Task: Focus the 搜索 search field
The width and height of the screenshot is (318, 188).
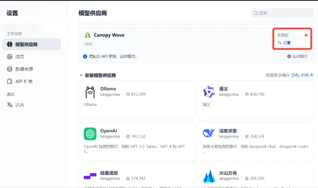Action: [x=282, y=13]
